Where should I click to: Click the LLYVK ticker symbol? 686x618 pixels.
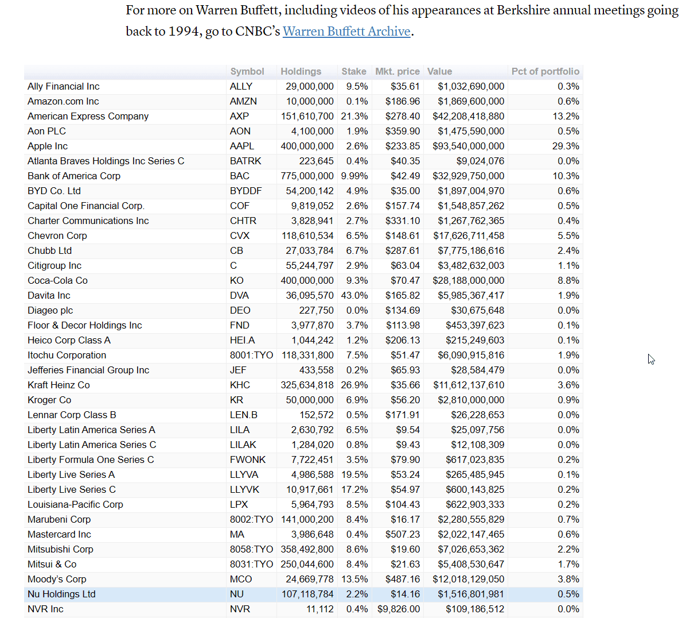tap(244, 490)
